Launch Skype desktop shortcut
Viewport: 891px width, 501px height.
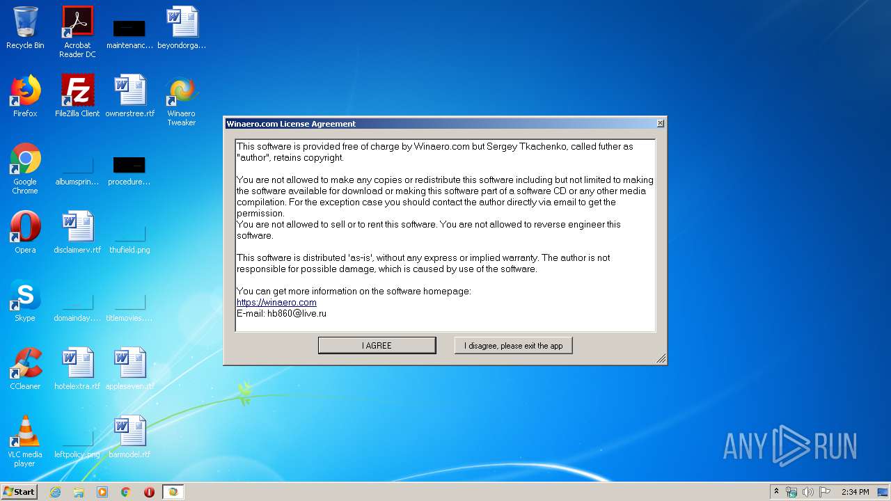tap(25, 301)
